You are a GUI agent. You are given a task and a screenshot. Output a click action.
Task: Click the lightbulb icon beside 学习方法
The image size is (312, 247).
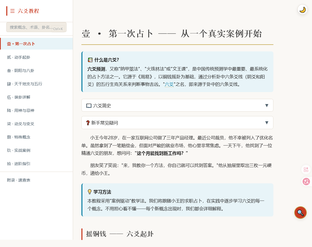[x=89, y=192]
